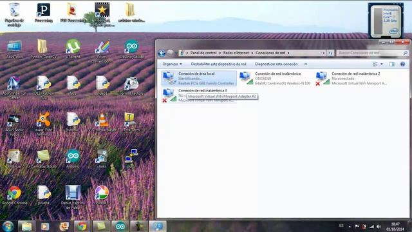Open the view options dropdown arrow
The width and height of the screenshot is (412, 232).
tap(382, 64)
